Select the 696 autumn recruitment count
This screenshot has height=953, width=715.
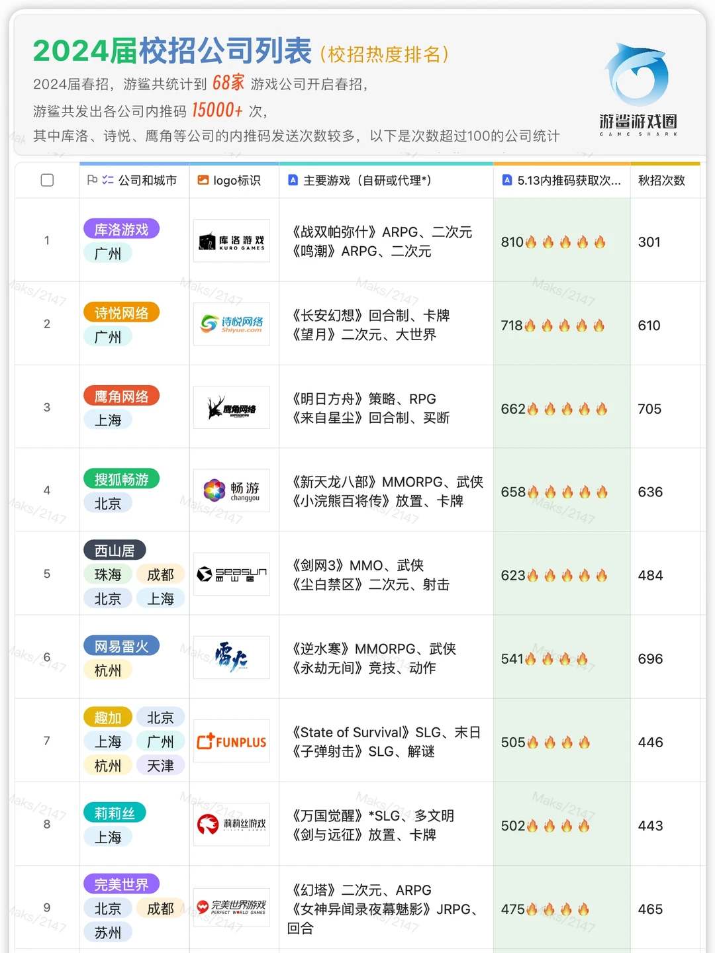click(x=650, y=658)
